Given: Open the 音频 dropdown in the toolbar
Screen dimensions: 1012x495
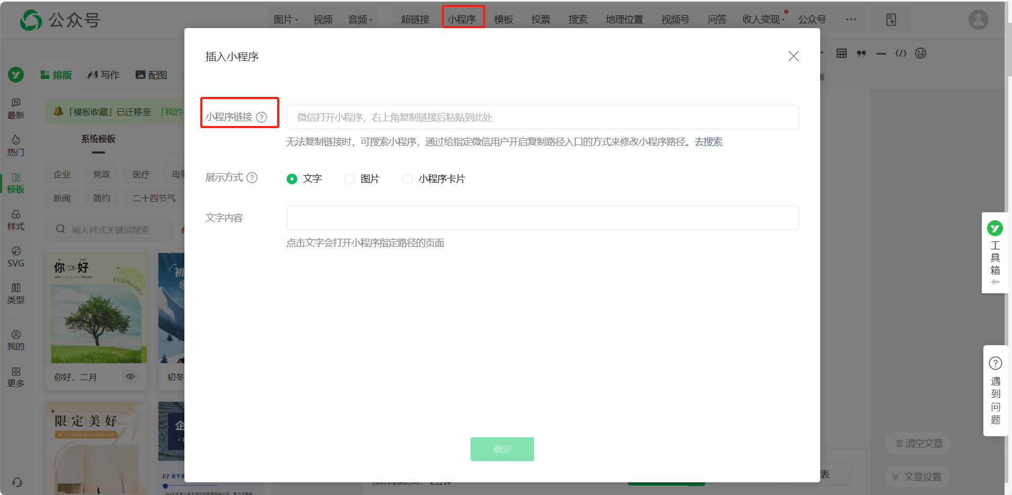Looking at the screenshot, I should pyautogui.click(x=360, y=20).
